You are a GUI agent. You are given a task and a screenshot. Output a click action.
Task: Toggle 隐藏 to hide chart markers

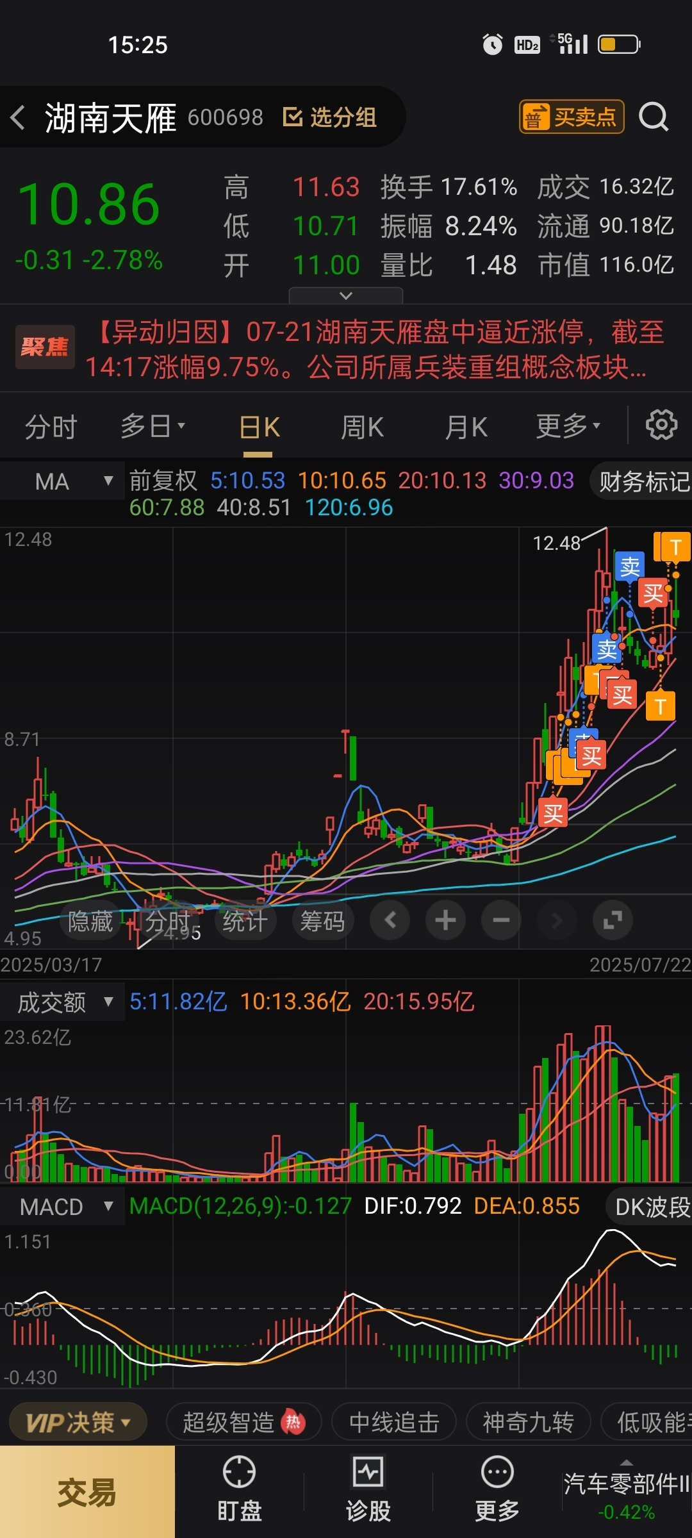tap(90, 921)
